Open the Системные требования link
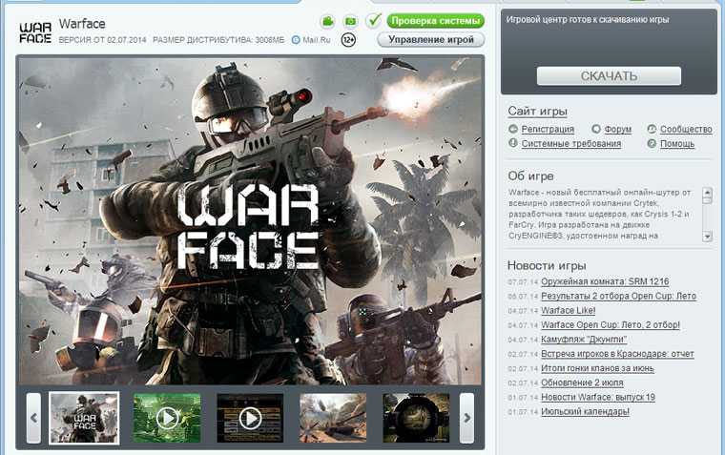Image resolution: width=725 pixels, height=455 pixels. click(x=571, y=143)
